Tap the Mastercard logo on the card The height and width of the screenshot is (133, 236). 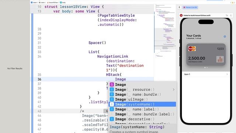tap(192, 49)
